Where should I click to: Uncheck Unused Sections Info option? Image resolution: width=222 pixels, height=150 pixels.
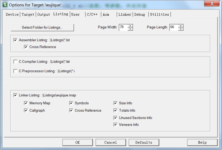tap(115, 118)
